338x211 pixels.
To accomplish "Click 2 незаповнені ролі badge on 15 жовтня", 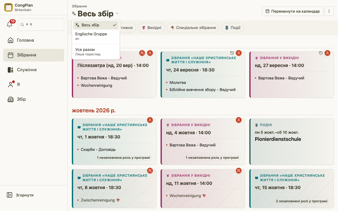I will (302, 201).
